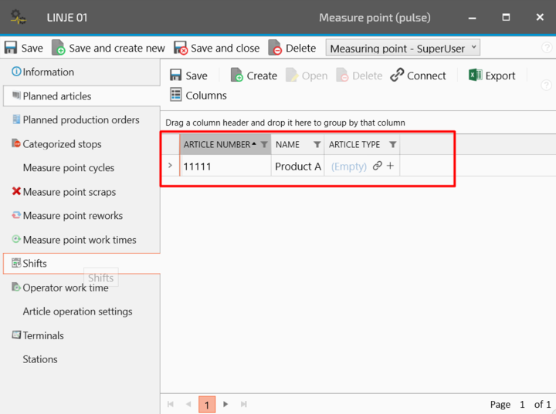556x414 pixels.
Task: Click the Connect chain-link icon in toolbar
Action: [397, 76]
